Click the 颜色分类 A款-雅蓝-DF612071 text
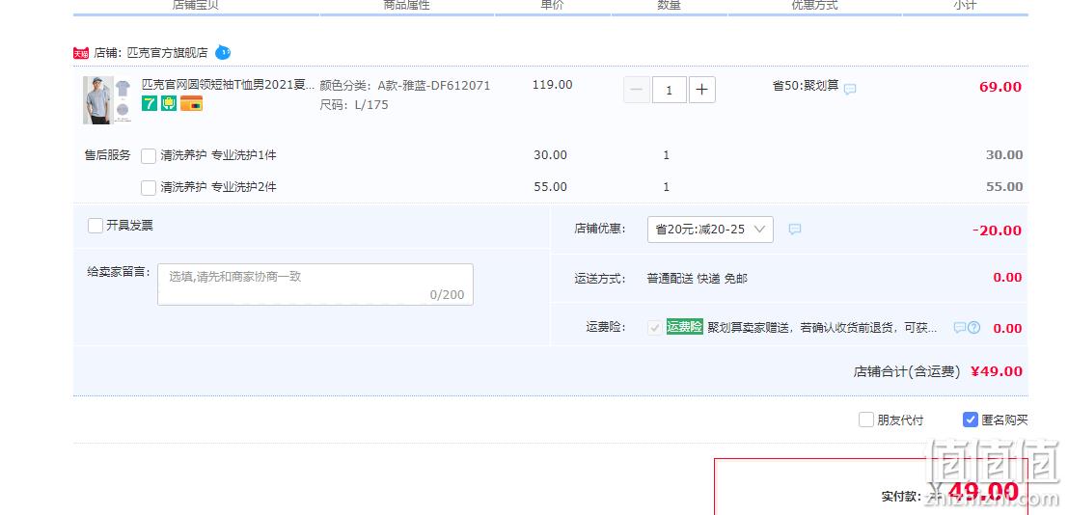 pos(404,86)
